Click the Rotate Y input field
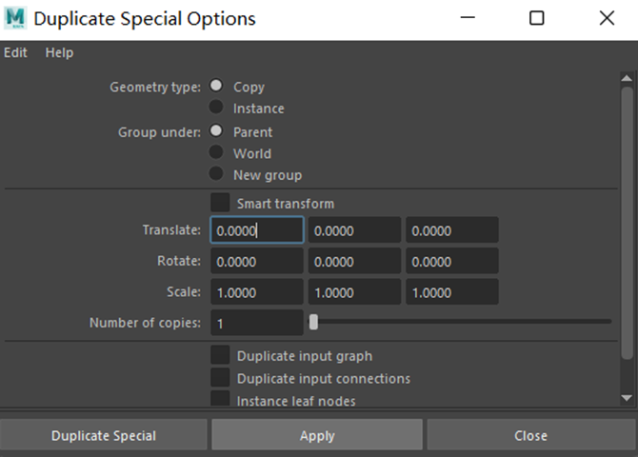638x457 pixels. coord(354,261)
